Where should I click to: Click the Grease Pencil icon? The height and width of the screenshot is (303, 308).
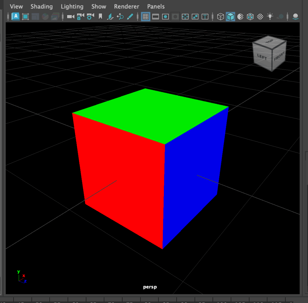pyautogui.click(x=130, y=17)
